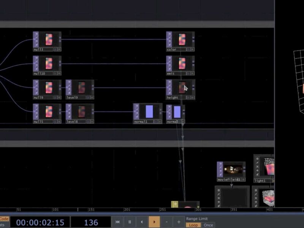Image resolution: width=304 pixels, height=228 pixels.
Task: Play timeline in reverse
Action: point(142,222)
